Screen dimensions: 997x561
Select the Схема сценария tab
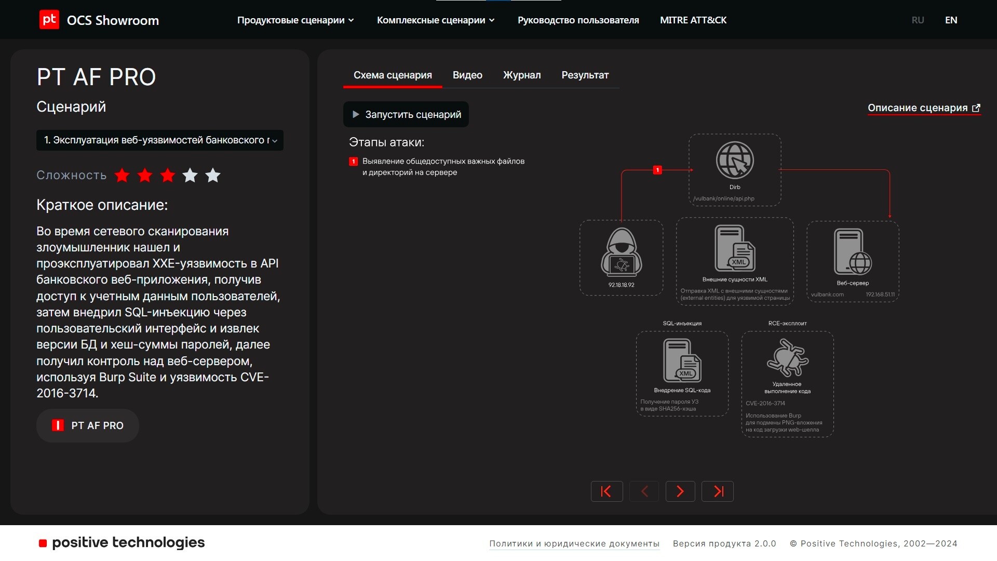(393, 75)
